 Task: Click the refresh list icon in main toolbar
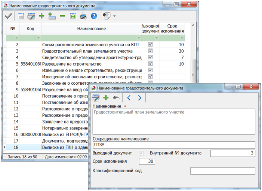tap(73, 16)
